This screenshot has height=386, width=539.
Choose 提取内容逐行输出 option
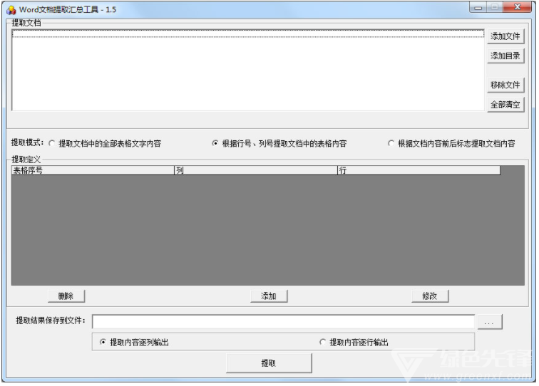[x=354, y=343]
